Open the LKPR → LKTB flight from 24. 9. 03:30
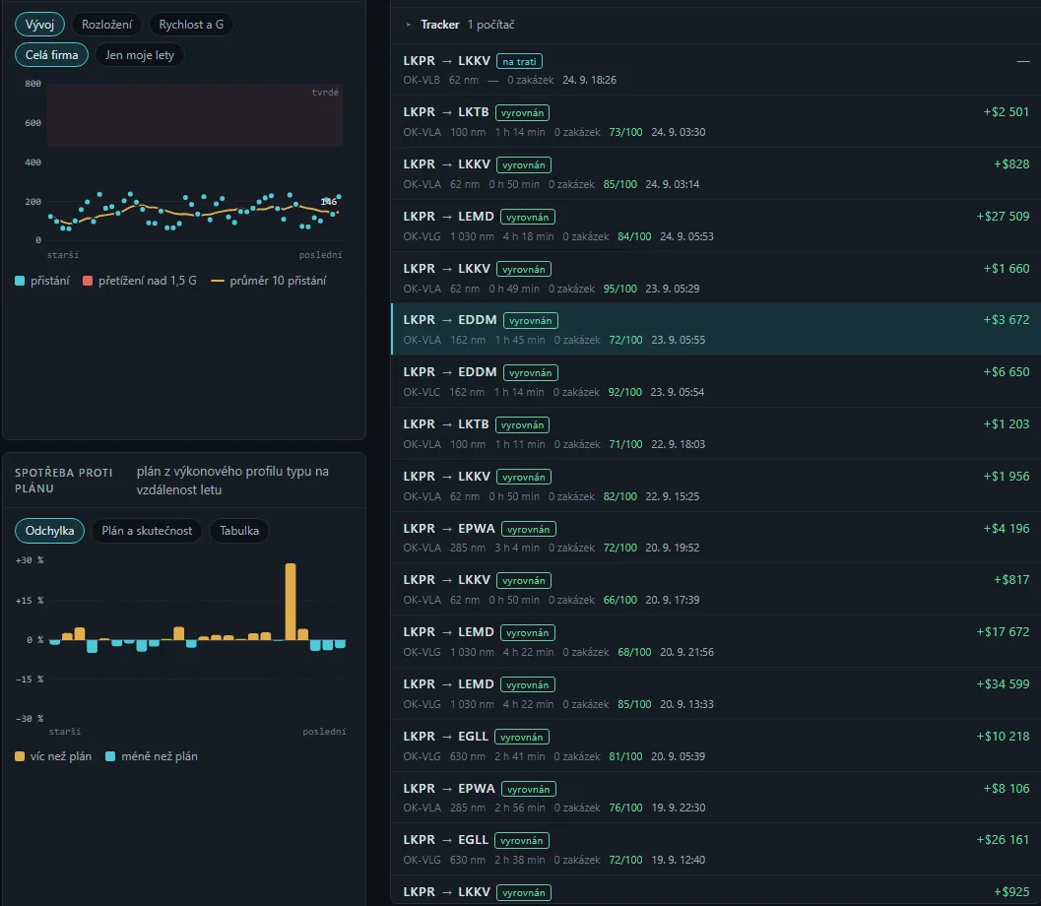The height and width of the screenshot is (906, 1041). [x=716, y=121]
